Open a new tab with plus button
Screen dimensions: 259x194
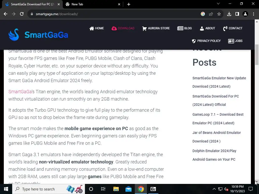point(129,4)
